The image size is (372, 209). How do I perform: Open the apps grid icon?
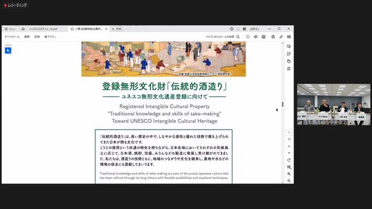[x=244, y=29]
